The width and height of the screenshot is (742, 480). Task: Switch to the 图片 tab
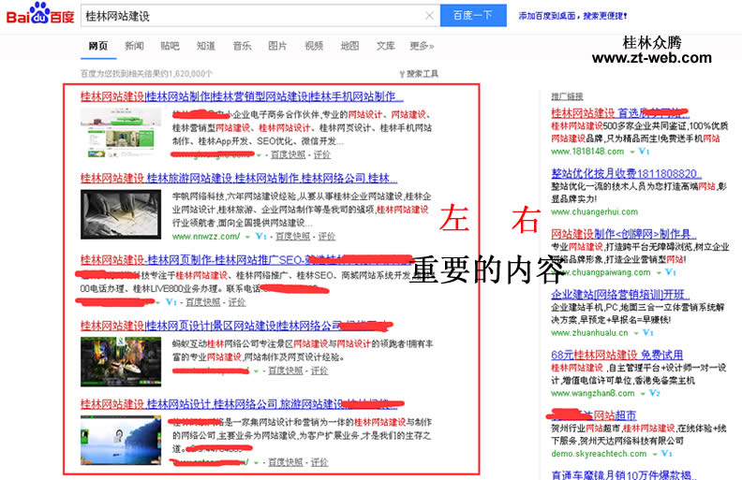277,46
